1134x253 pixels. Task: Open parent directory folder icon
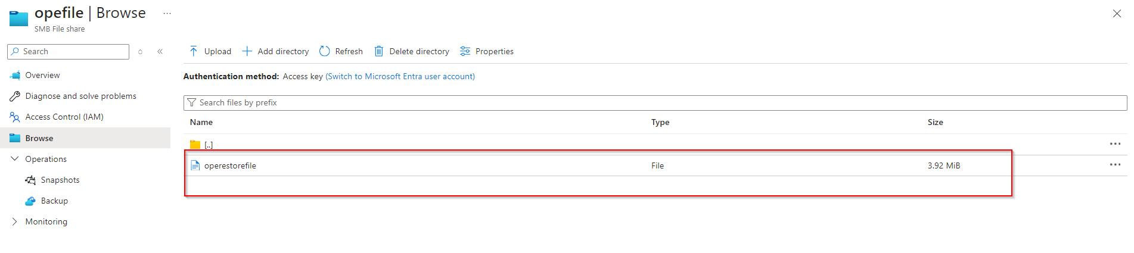tap(195, 145)
